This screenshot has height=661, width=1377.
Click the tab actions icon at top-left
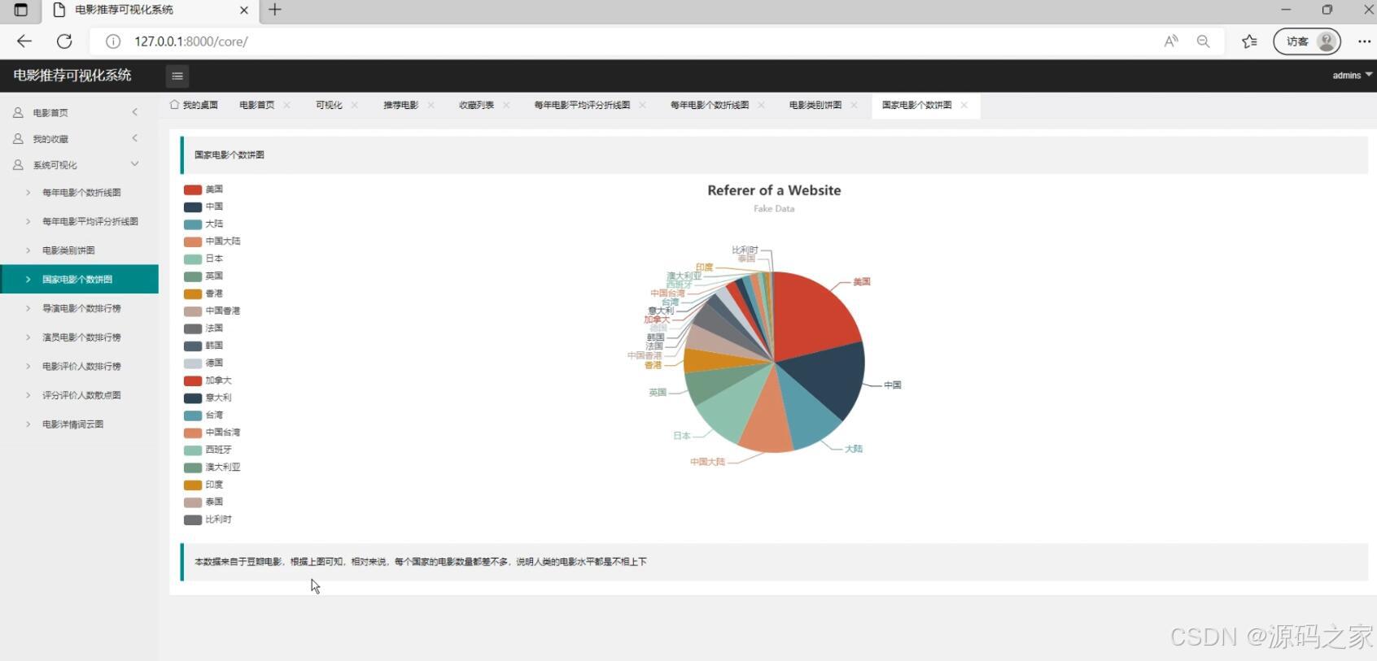click(x=21, y=10)
